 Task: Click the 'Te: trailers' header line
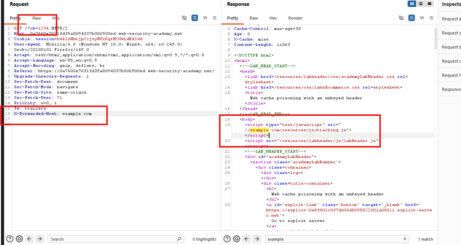(x=30, y=108)
